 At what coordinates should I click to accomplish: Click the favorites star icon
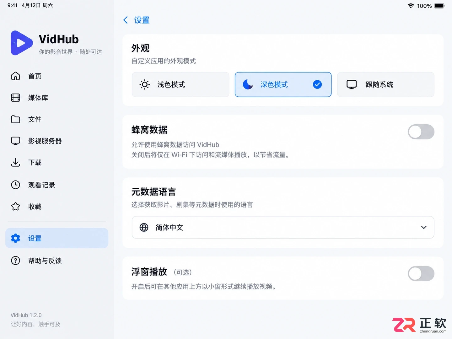coord(15,206)
